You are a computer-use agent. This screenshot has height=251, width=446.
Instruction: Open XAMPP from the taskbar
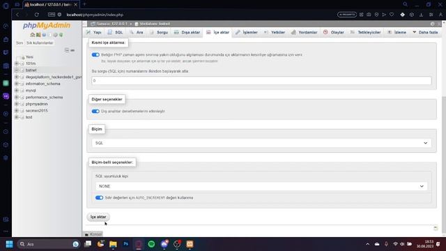tap(190, 244)
